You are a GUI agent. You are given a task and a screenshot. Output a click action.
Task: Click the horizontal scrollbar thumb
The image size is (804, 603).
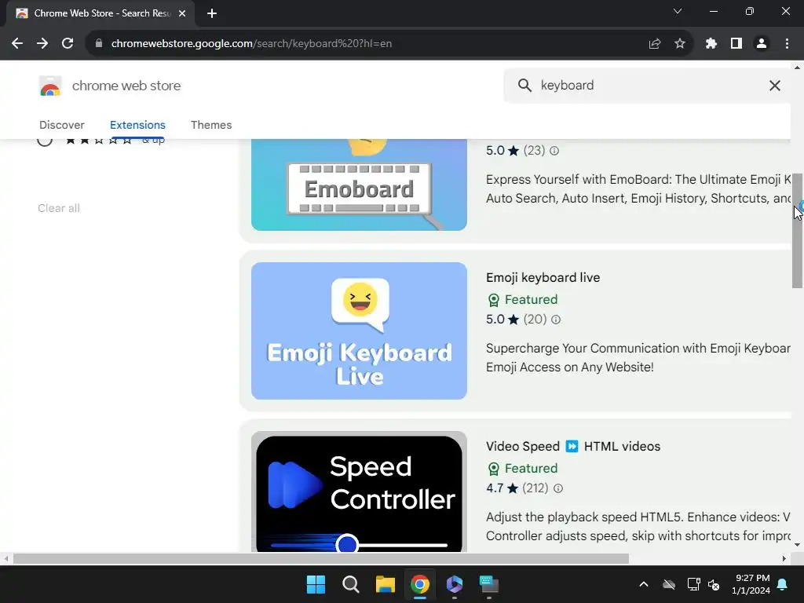(x=321, y=558)
